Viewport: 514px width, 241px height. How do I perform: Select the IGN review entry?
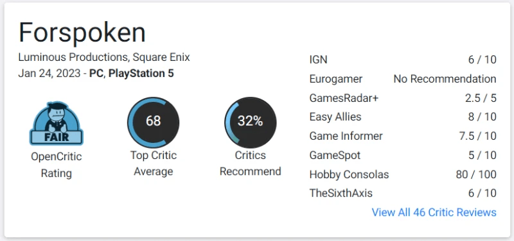[403, 60]
